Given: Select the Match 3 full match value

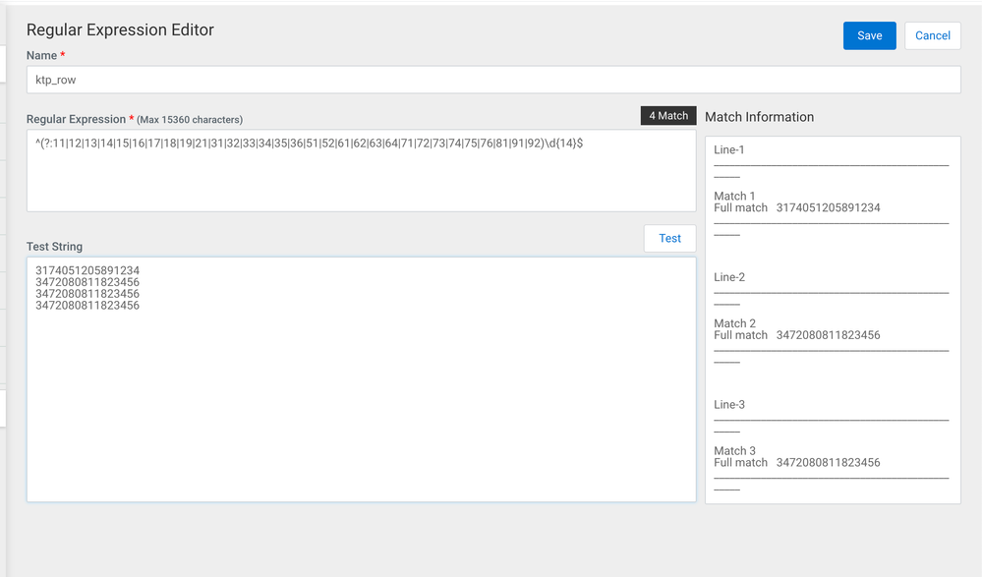Looking at the screenshot, I should (828, 462).
